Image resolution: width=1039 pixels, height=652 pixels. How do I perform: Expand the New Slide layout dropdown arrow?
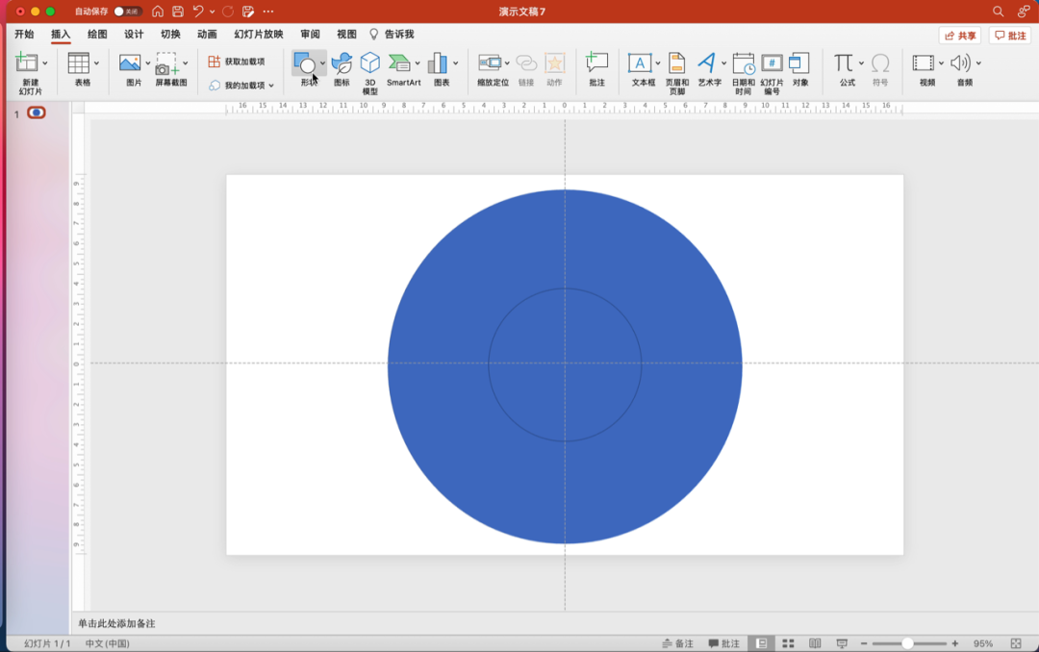tap(45, 63)
